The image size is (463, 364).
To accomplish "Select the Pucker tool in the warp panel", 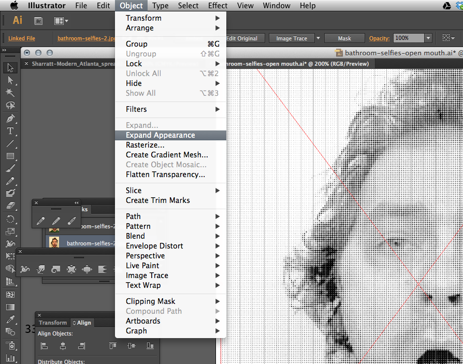I will tap(71, 269).
